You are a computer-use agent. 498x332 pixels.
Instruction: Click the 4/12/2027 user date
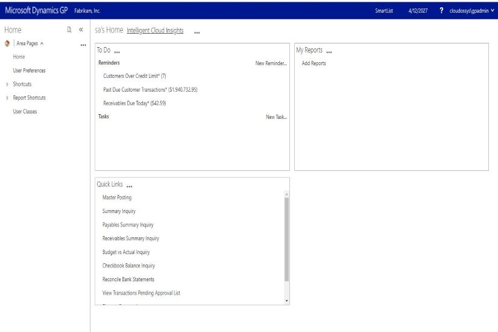coord(418,11)
